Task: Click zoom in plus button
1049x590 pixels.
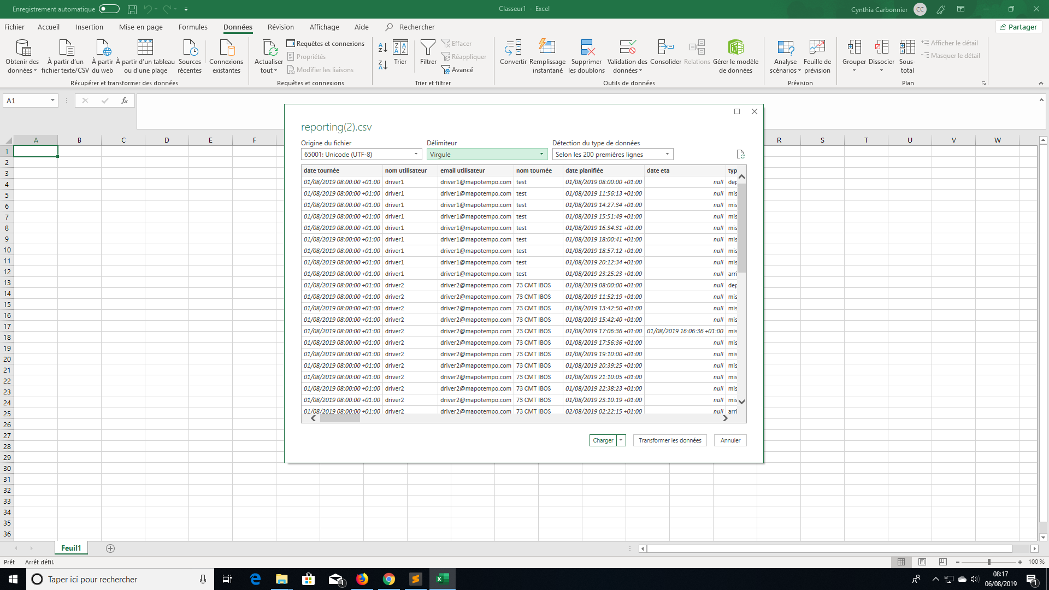Action: coord(1020,562)
